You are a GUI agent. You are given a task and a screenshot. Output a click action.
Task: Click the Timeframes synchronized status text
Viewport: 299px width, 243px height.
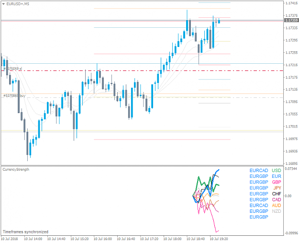pos(25,231)
